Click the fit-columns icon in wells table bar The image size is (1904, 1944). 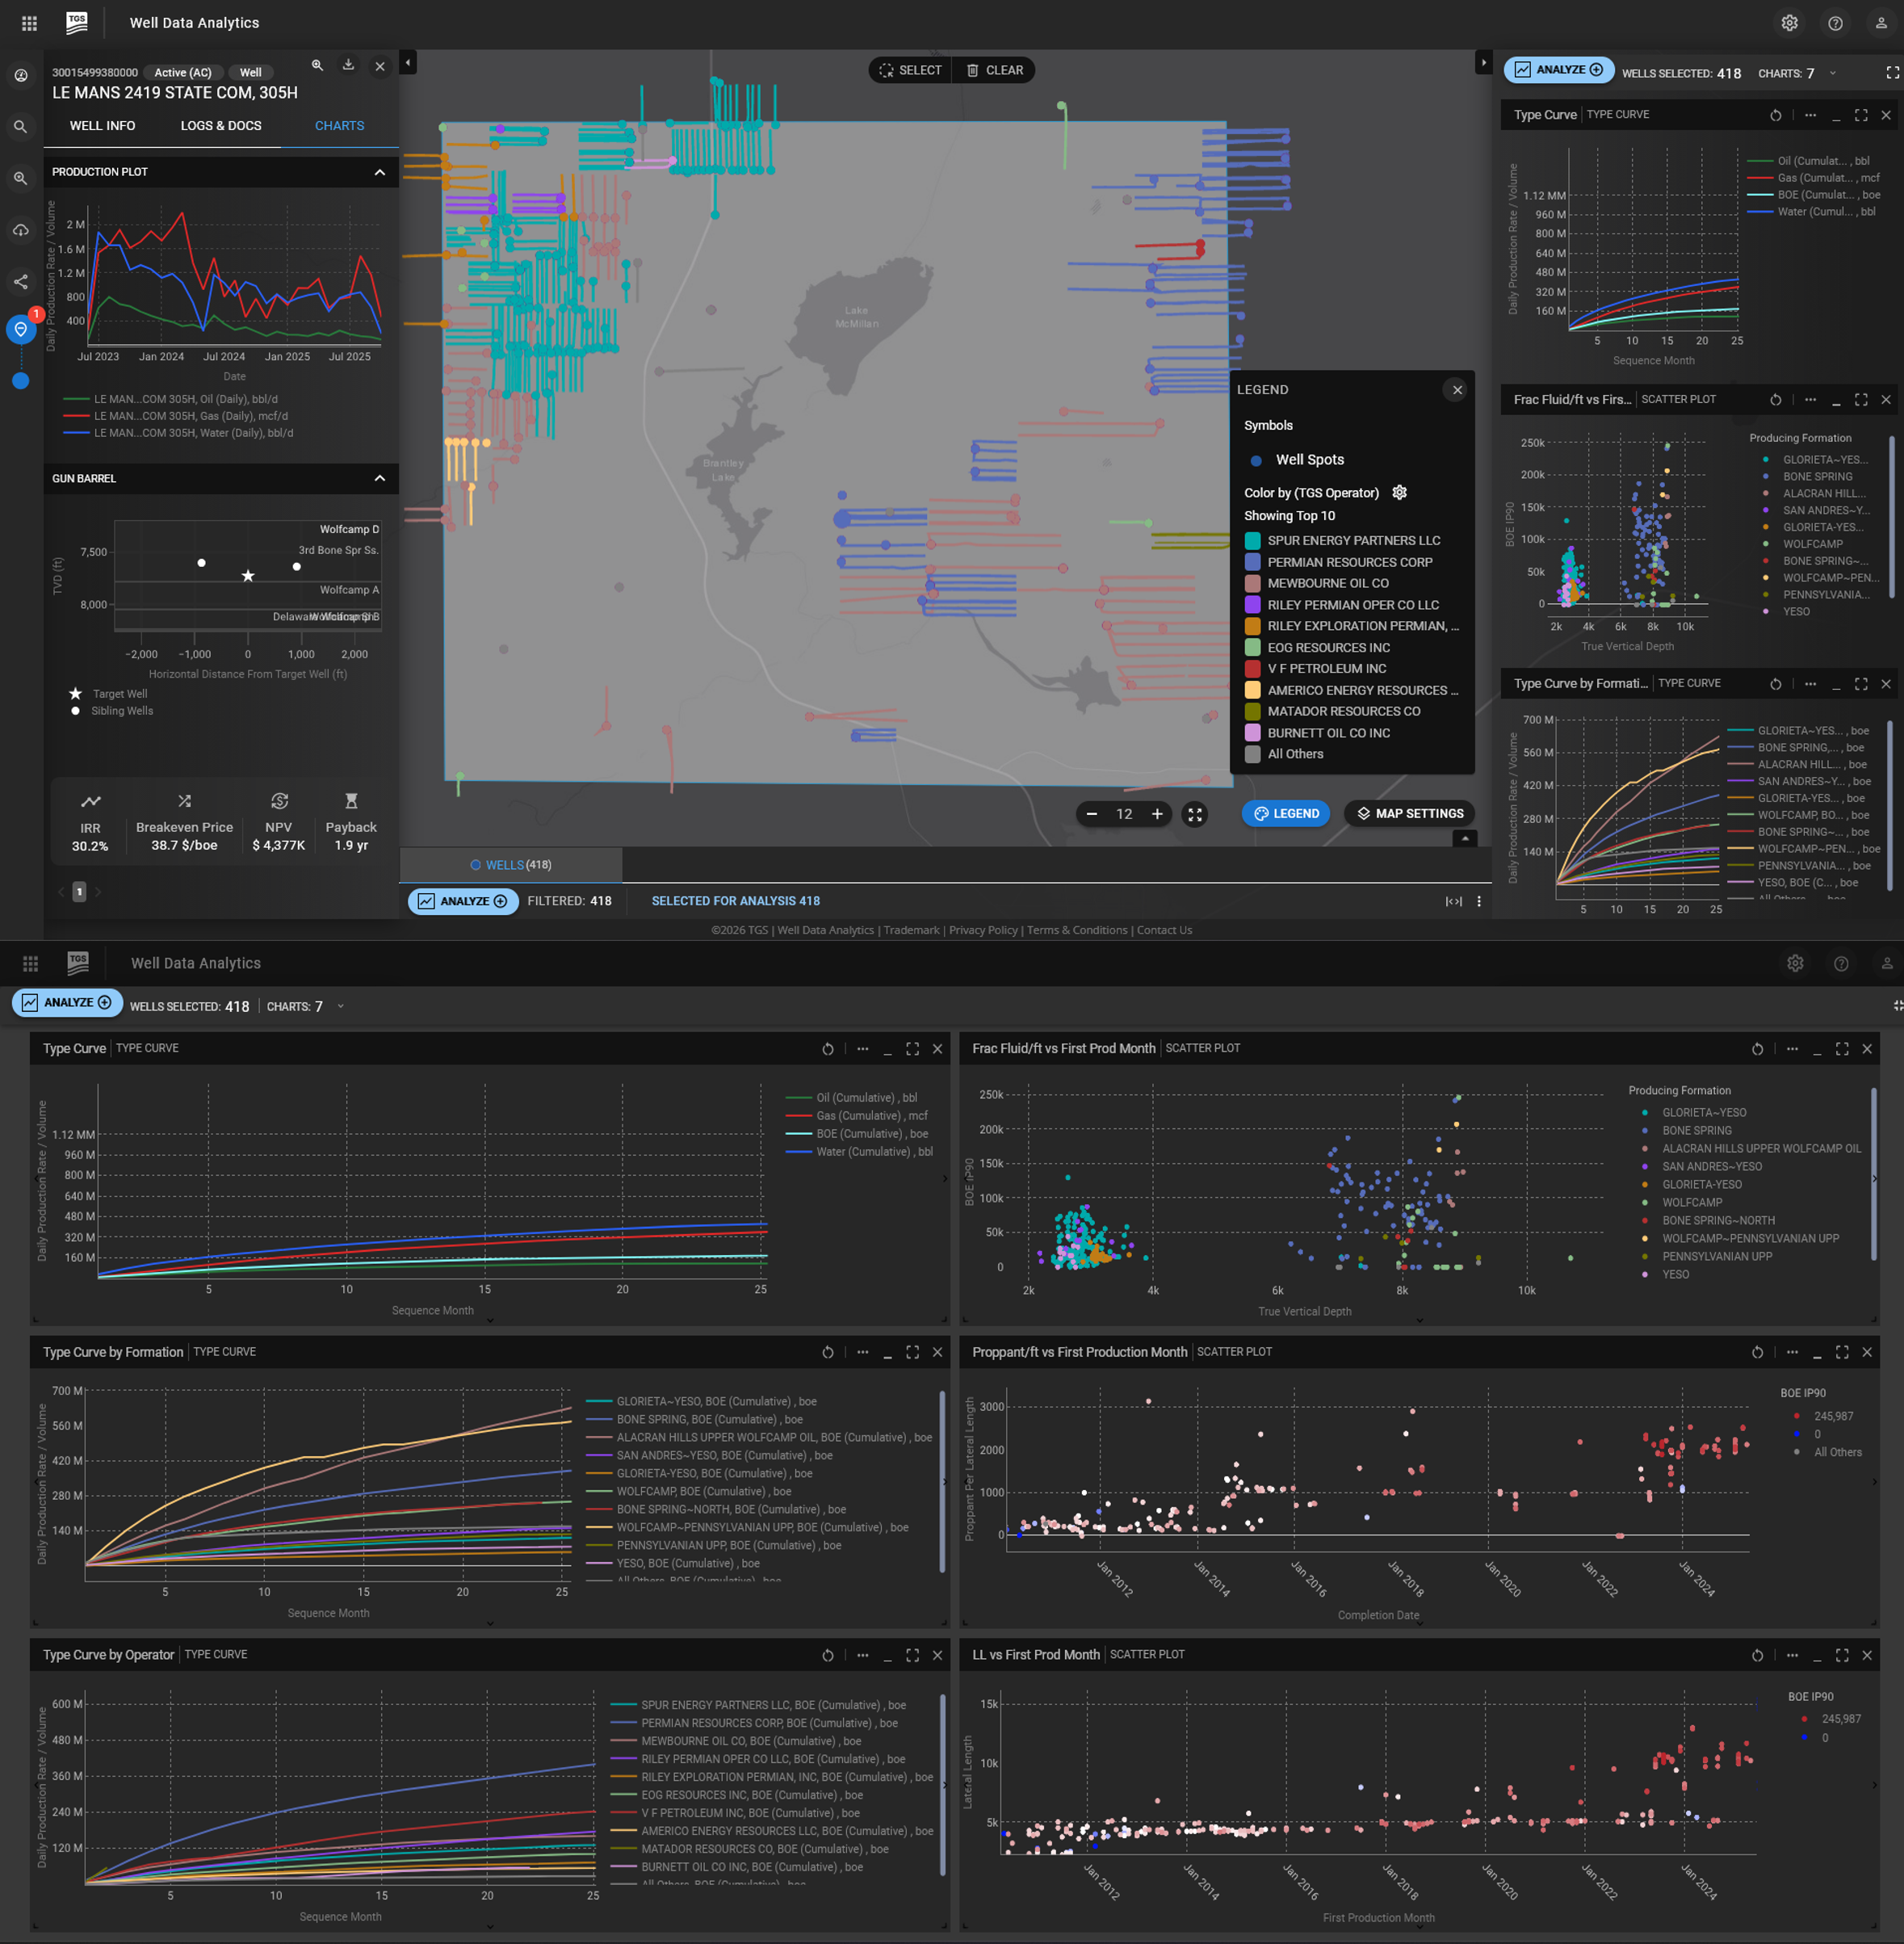(x=1453, y=901)
